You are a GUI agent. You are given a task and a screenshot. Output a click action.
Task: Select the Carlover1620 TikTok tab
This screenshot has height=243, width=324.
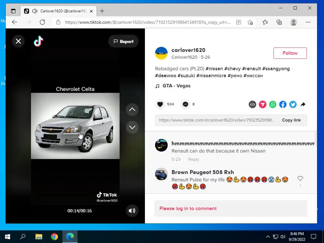59,11
